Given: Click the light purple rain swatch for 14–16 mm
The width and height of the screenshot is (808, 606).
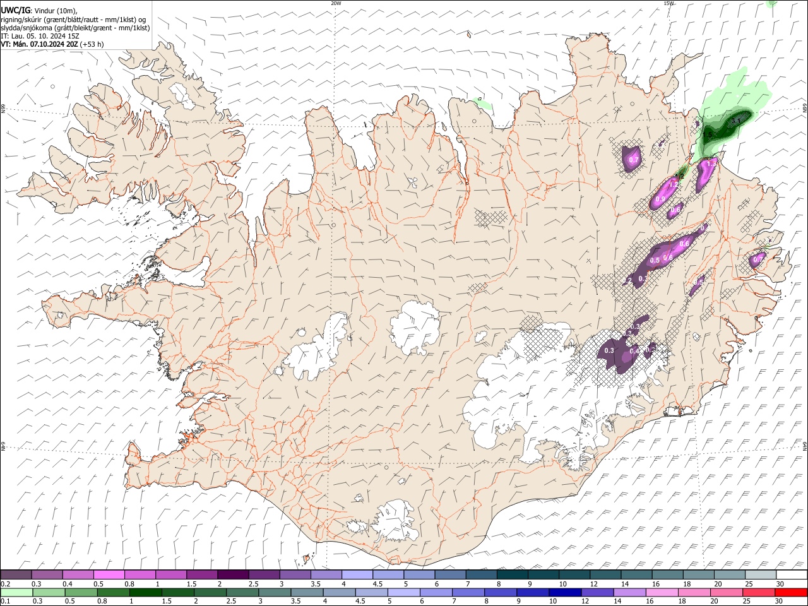Looking at the screenshot, I should [631, 592].
